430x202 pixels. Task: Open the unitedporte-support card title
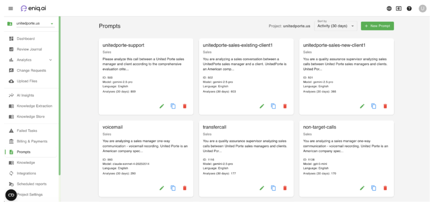point(123,45)
